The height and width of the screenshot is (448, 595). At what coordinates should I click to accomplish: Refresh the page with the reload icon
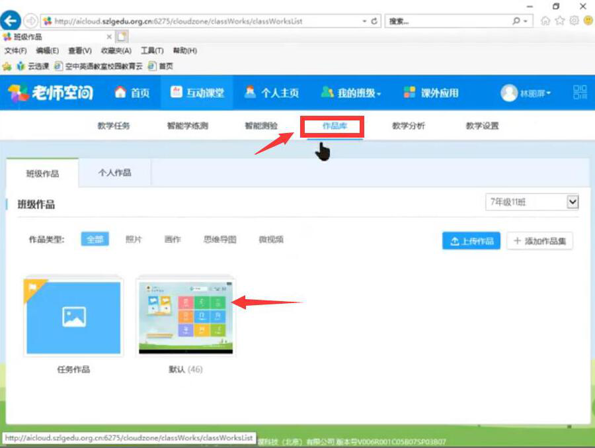pyautogui.click(x=374, y=21)
